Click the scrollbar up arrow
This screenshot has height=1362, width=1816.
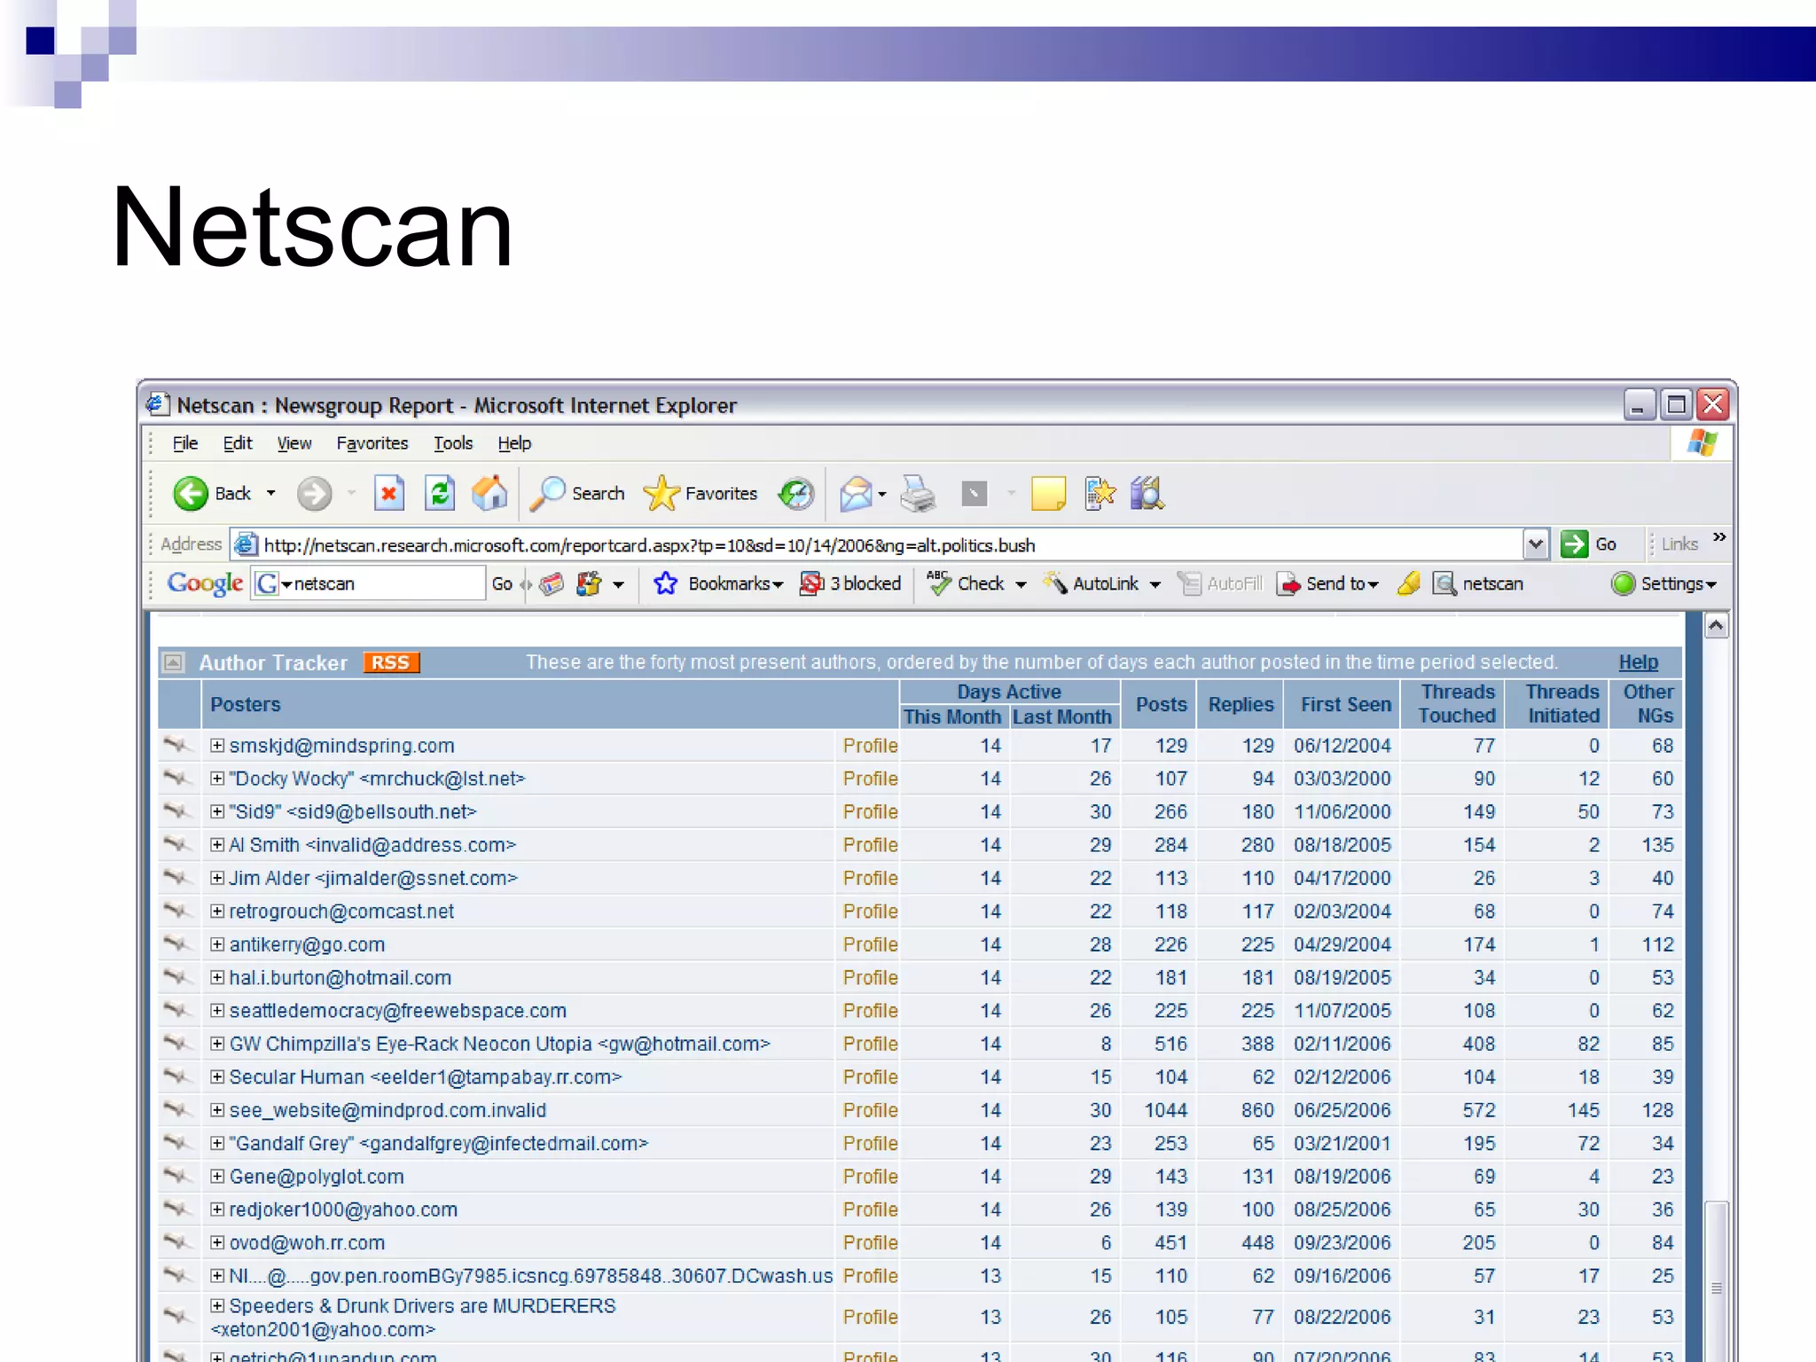1717,626
